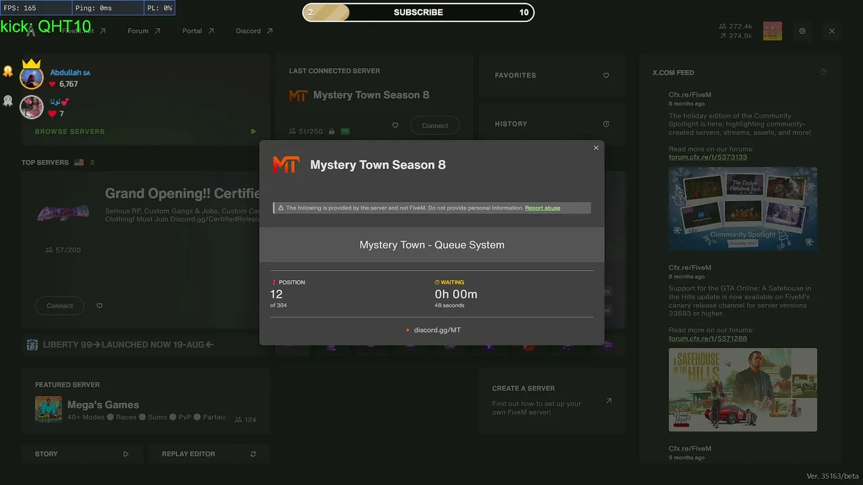Open the Community Spotlight image thumbnail
This screenshot has width=863, height=485.
point(743,209)
